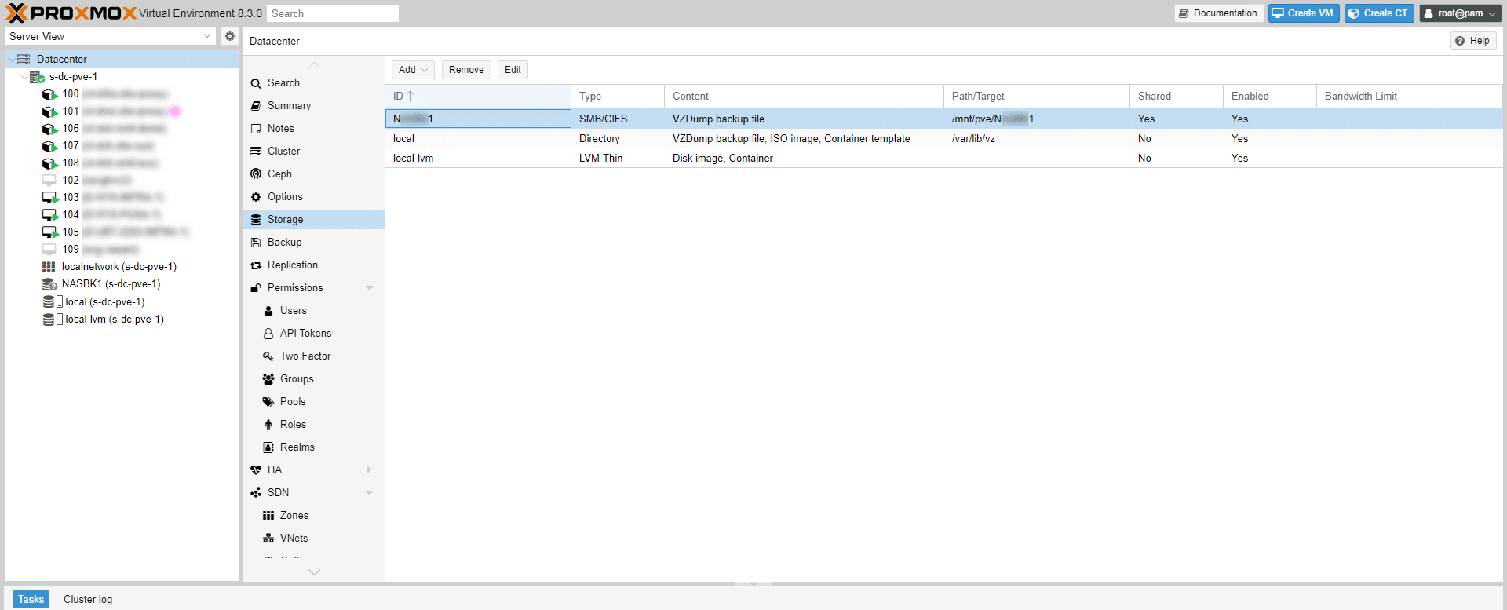This screenshot has height=610, width=1507.
Task: Click the Options gear icon
Action: [256, 197]
